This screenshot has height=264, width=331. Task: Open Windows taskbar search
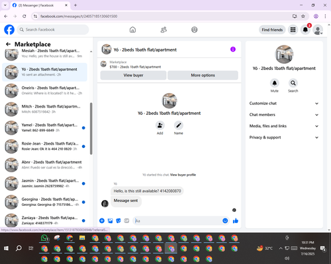click(19, 248)
